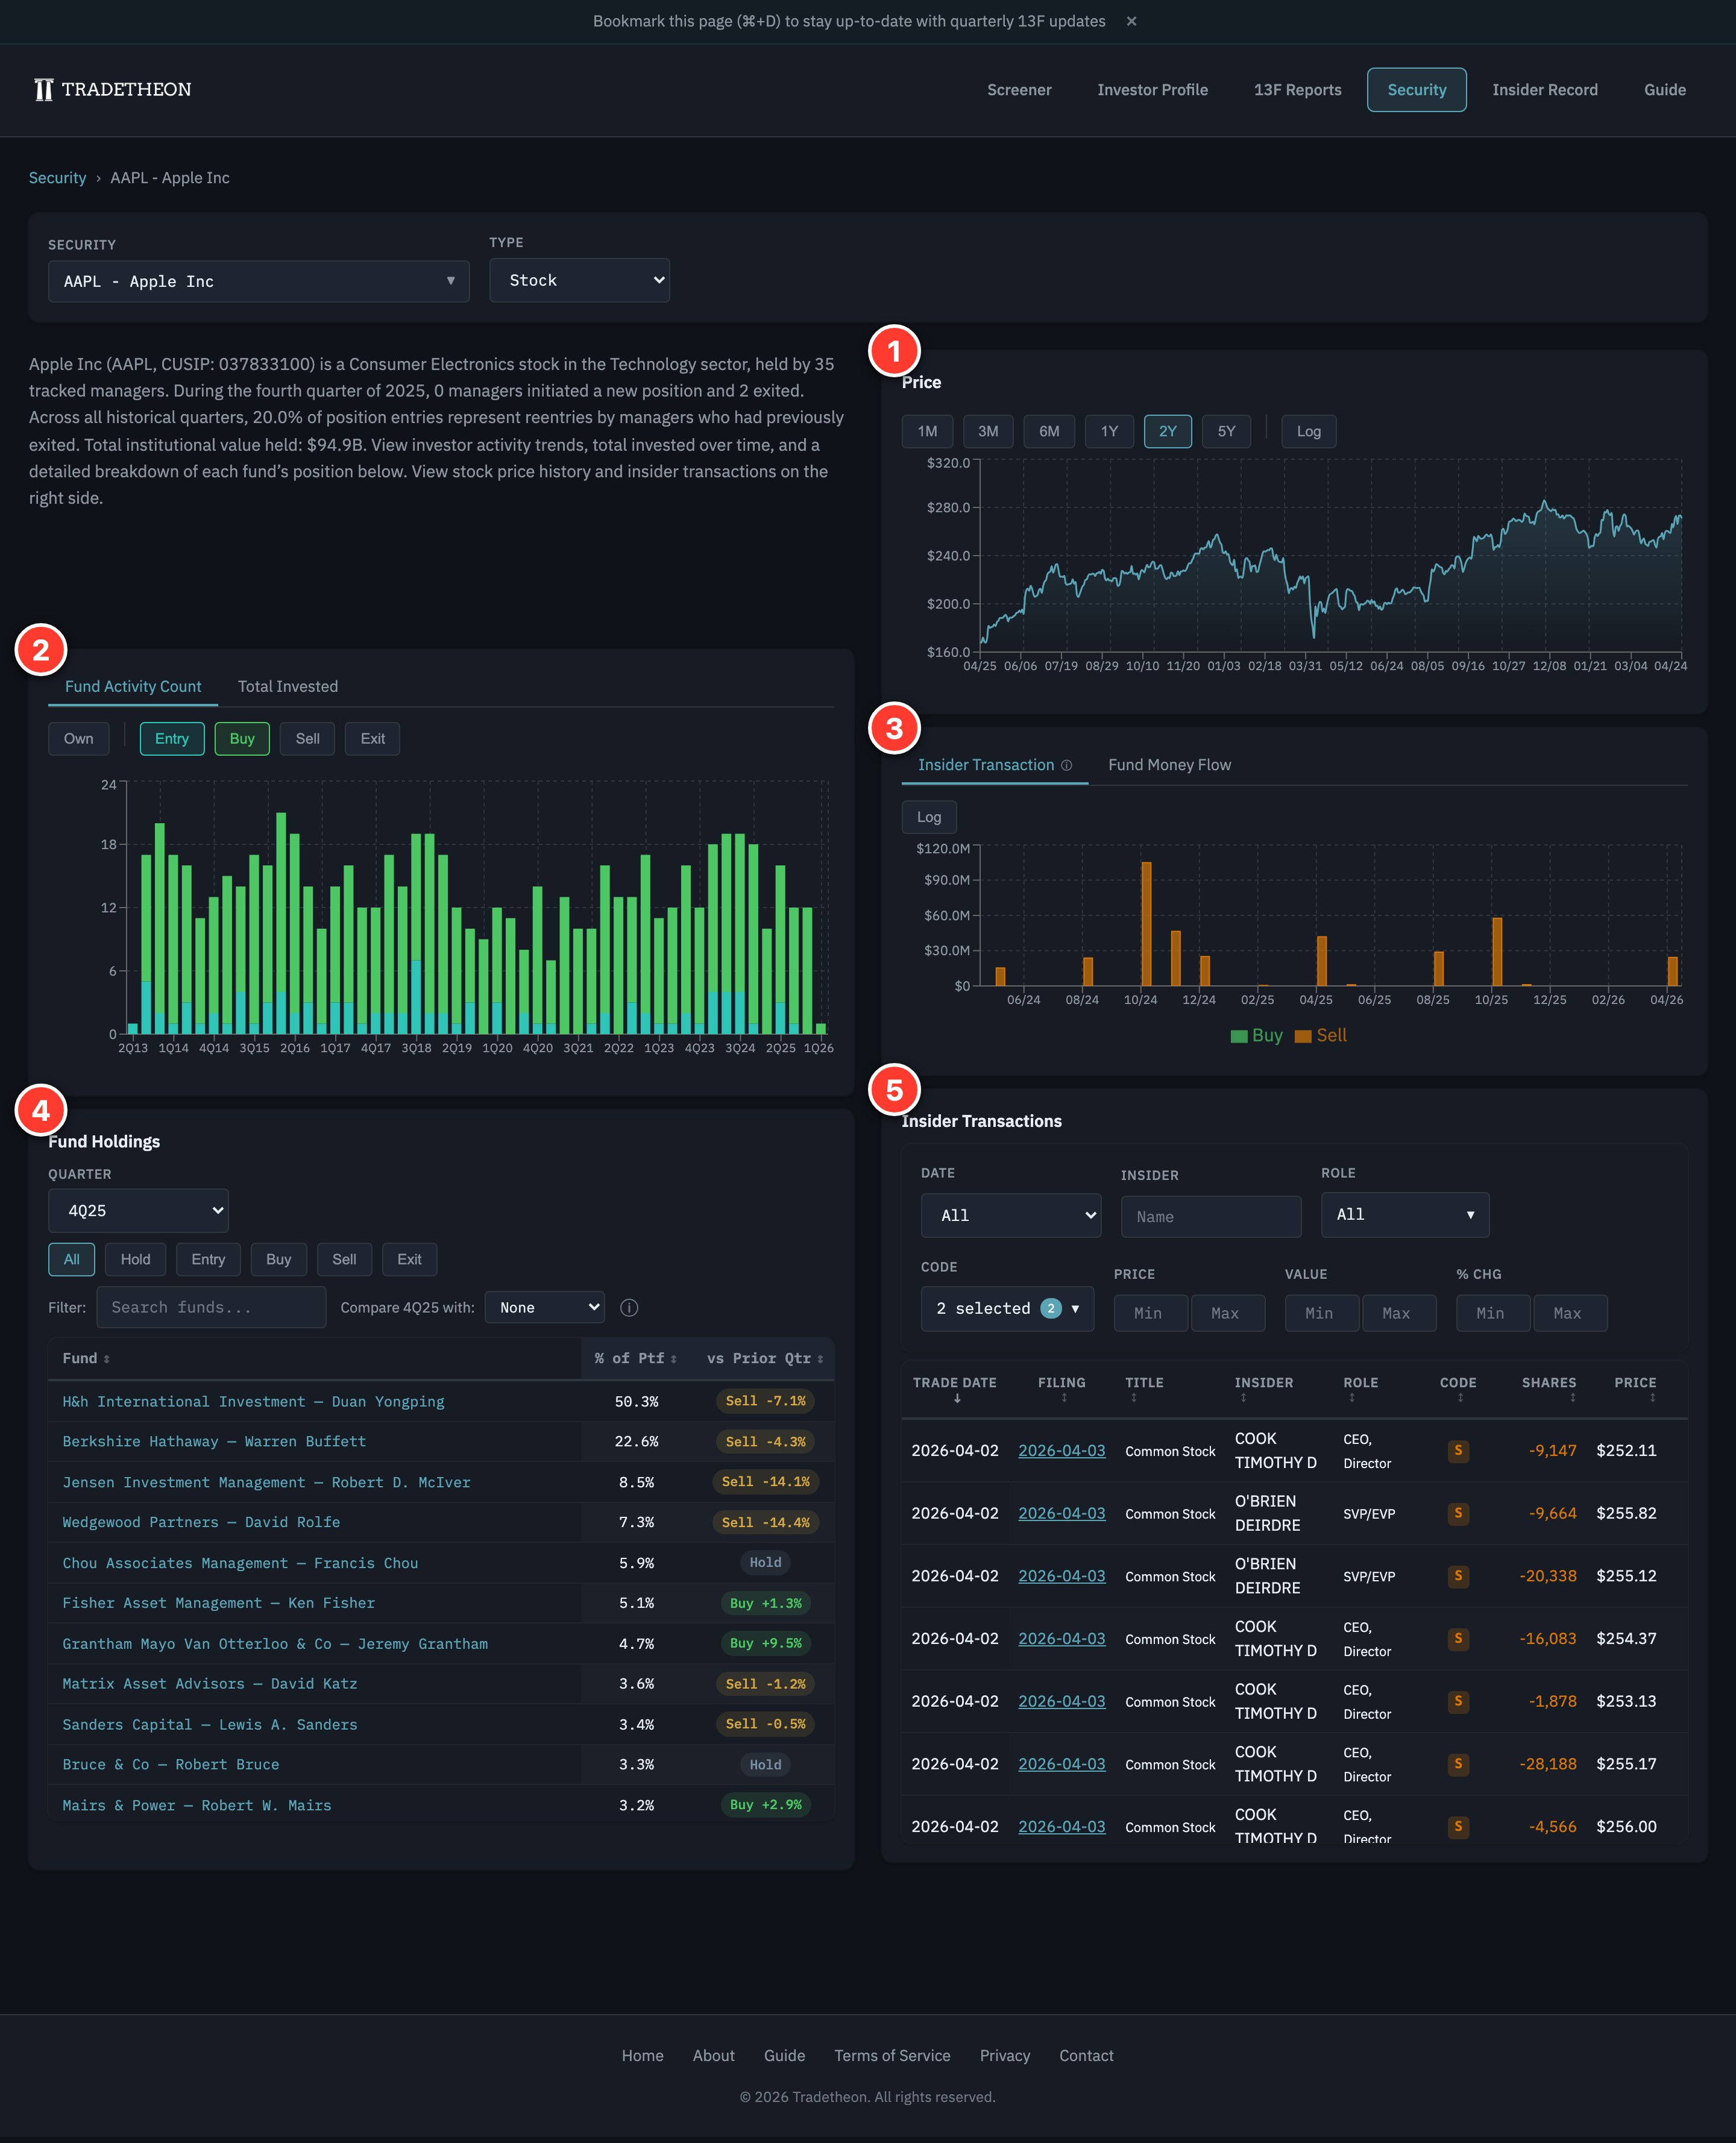Switch to Fund Money Flow tab
The image size is (1736, 2143).
pos(1169,765)
